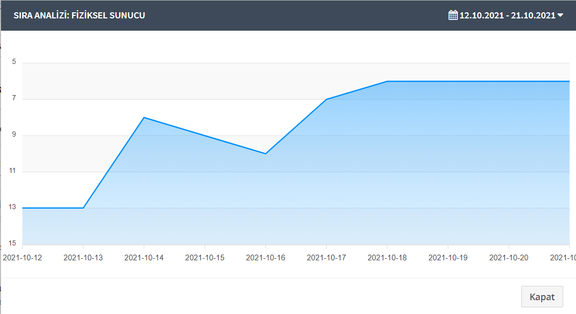
Task: Click the x-axis label 2021-10-19
Action: 448,258
